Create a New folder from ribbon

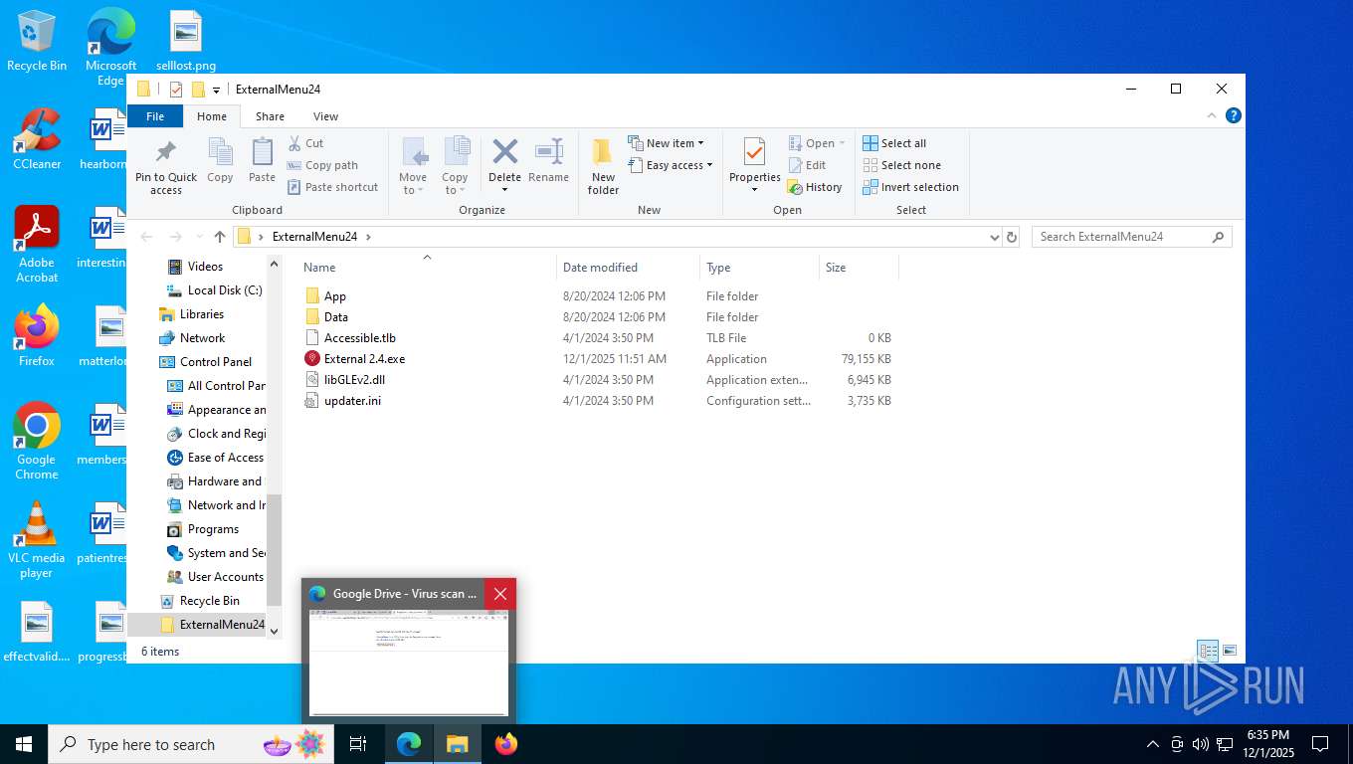pyautogui.click(x=603, y=166)
